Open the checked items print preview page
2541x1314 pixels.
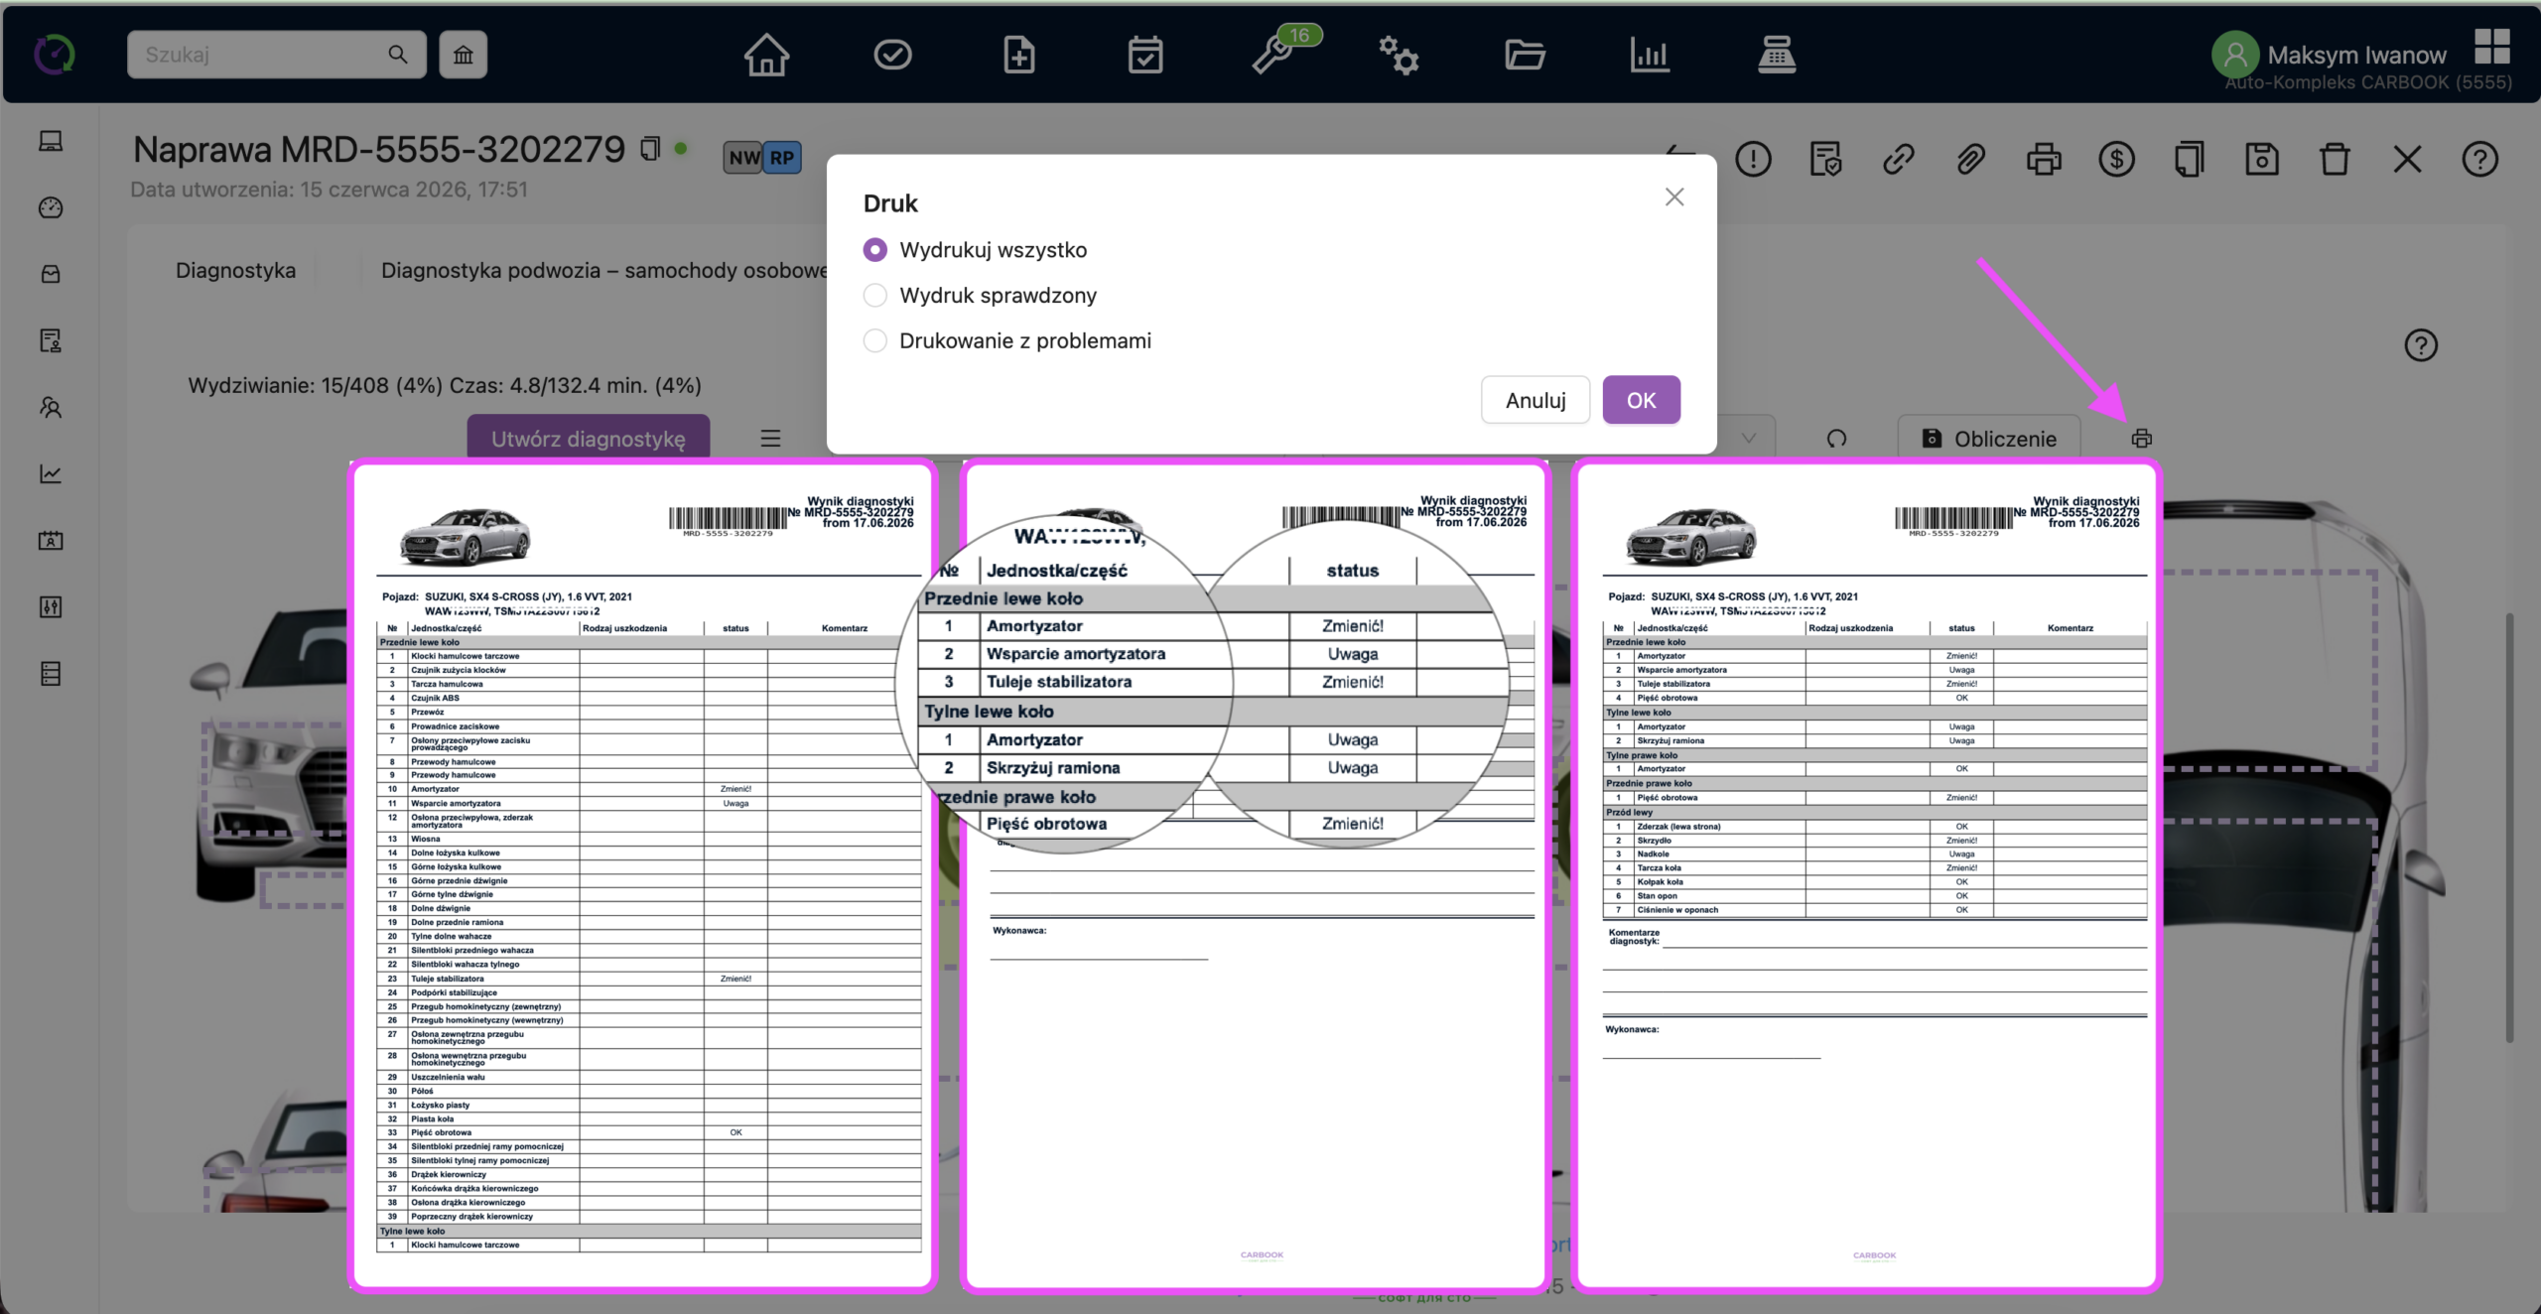(1867, 875)
